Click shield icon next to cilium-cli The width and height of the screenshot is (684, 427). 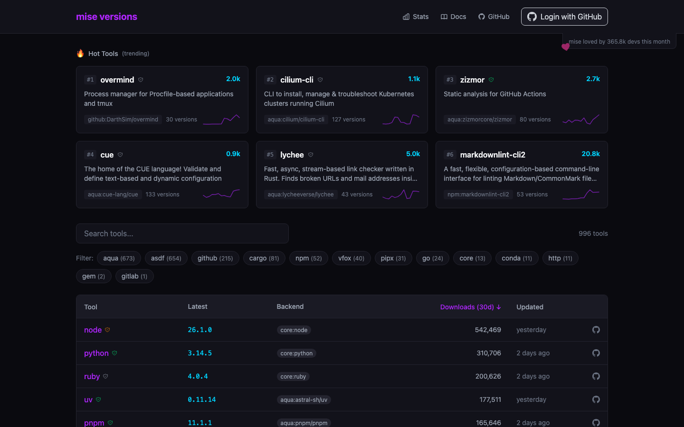pos(320,80)
